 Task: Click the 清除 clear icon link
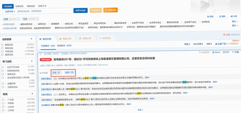pos(222,17)
